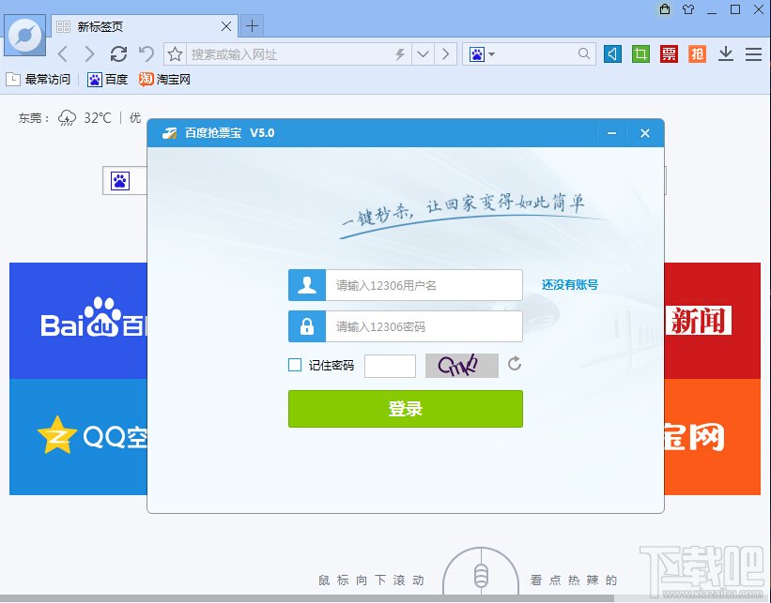This screenshot has height=603, width=771.
Task: Close the 新标签页 tab
Action: 226,26
